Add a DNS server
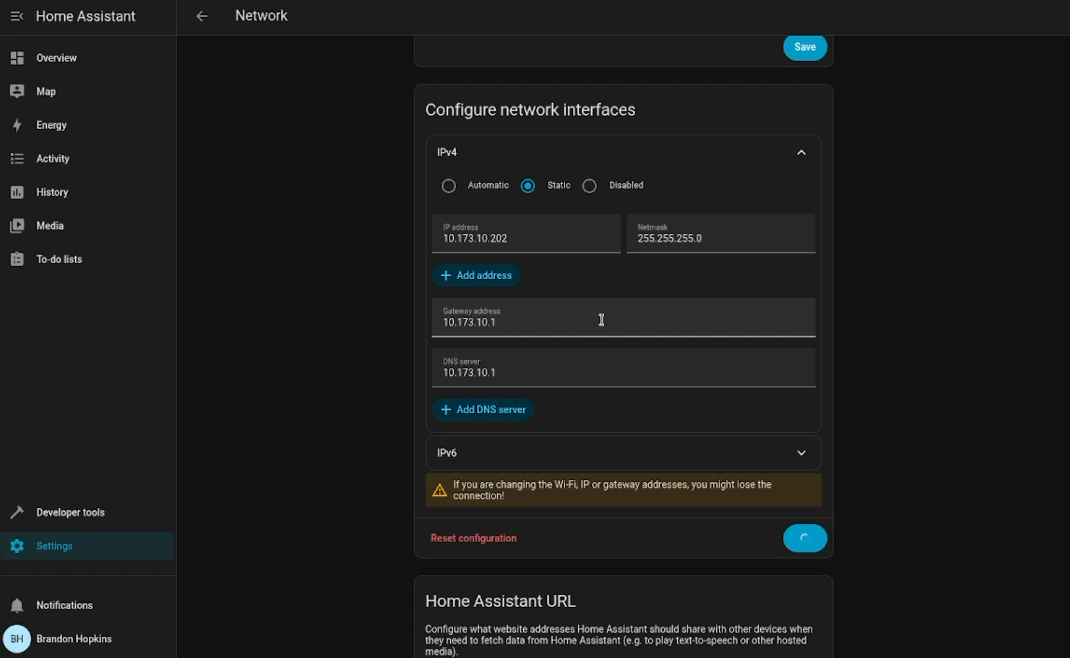Viewport: 1070px width, 658px height. coord(482,409)
